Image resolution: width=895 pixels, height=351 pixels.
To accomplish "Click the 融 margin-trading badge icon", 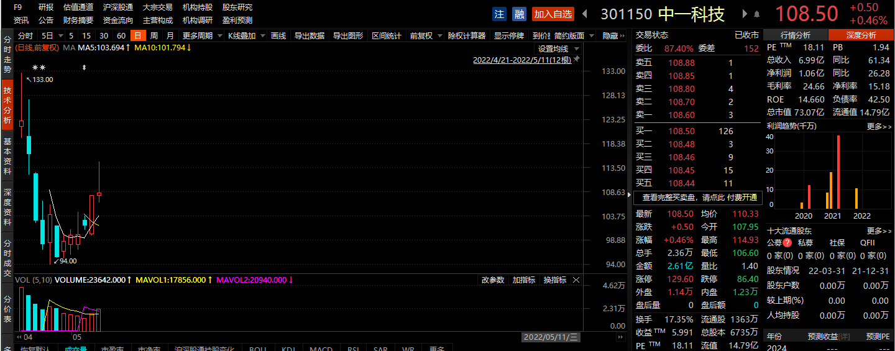I will pos(519,14).
